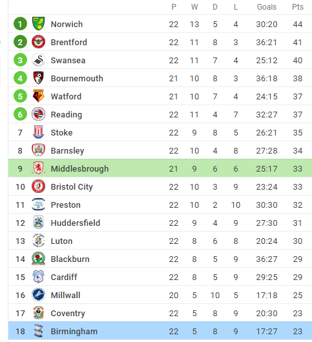Click the Swansea swan crest
Viewport: 312px width, 342px height.
click(38, 60)
